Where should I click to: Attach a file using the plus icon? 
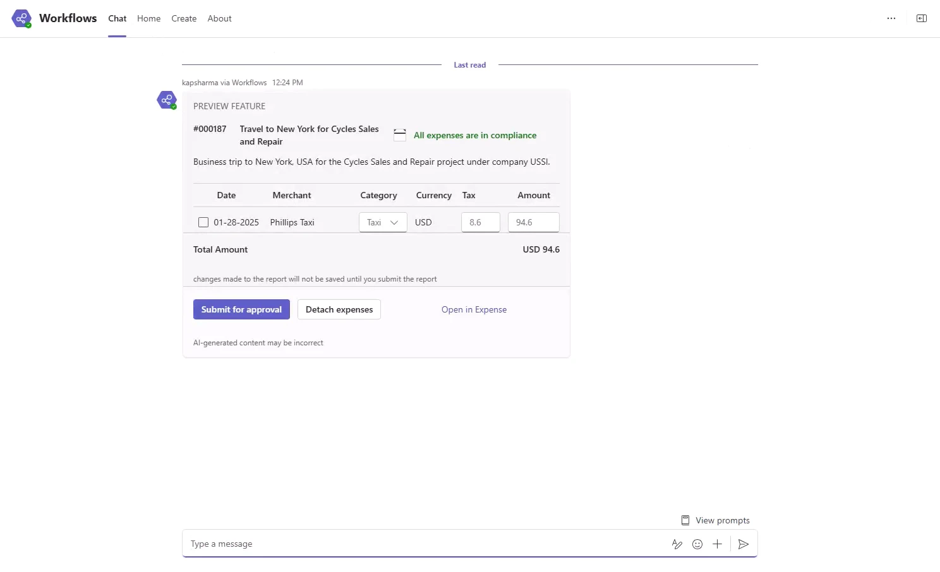718,544
